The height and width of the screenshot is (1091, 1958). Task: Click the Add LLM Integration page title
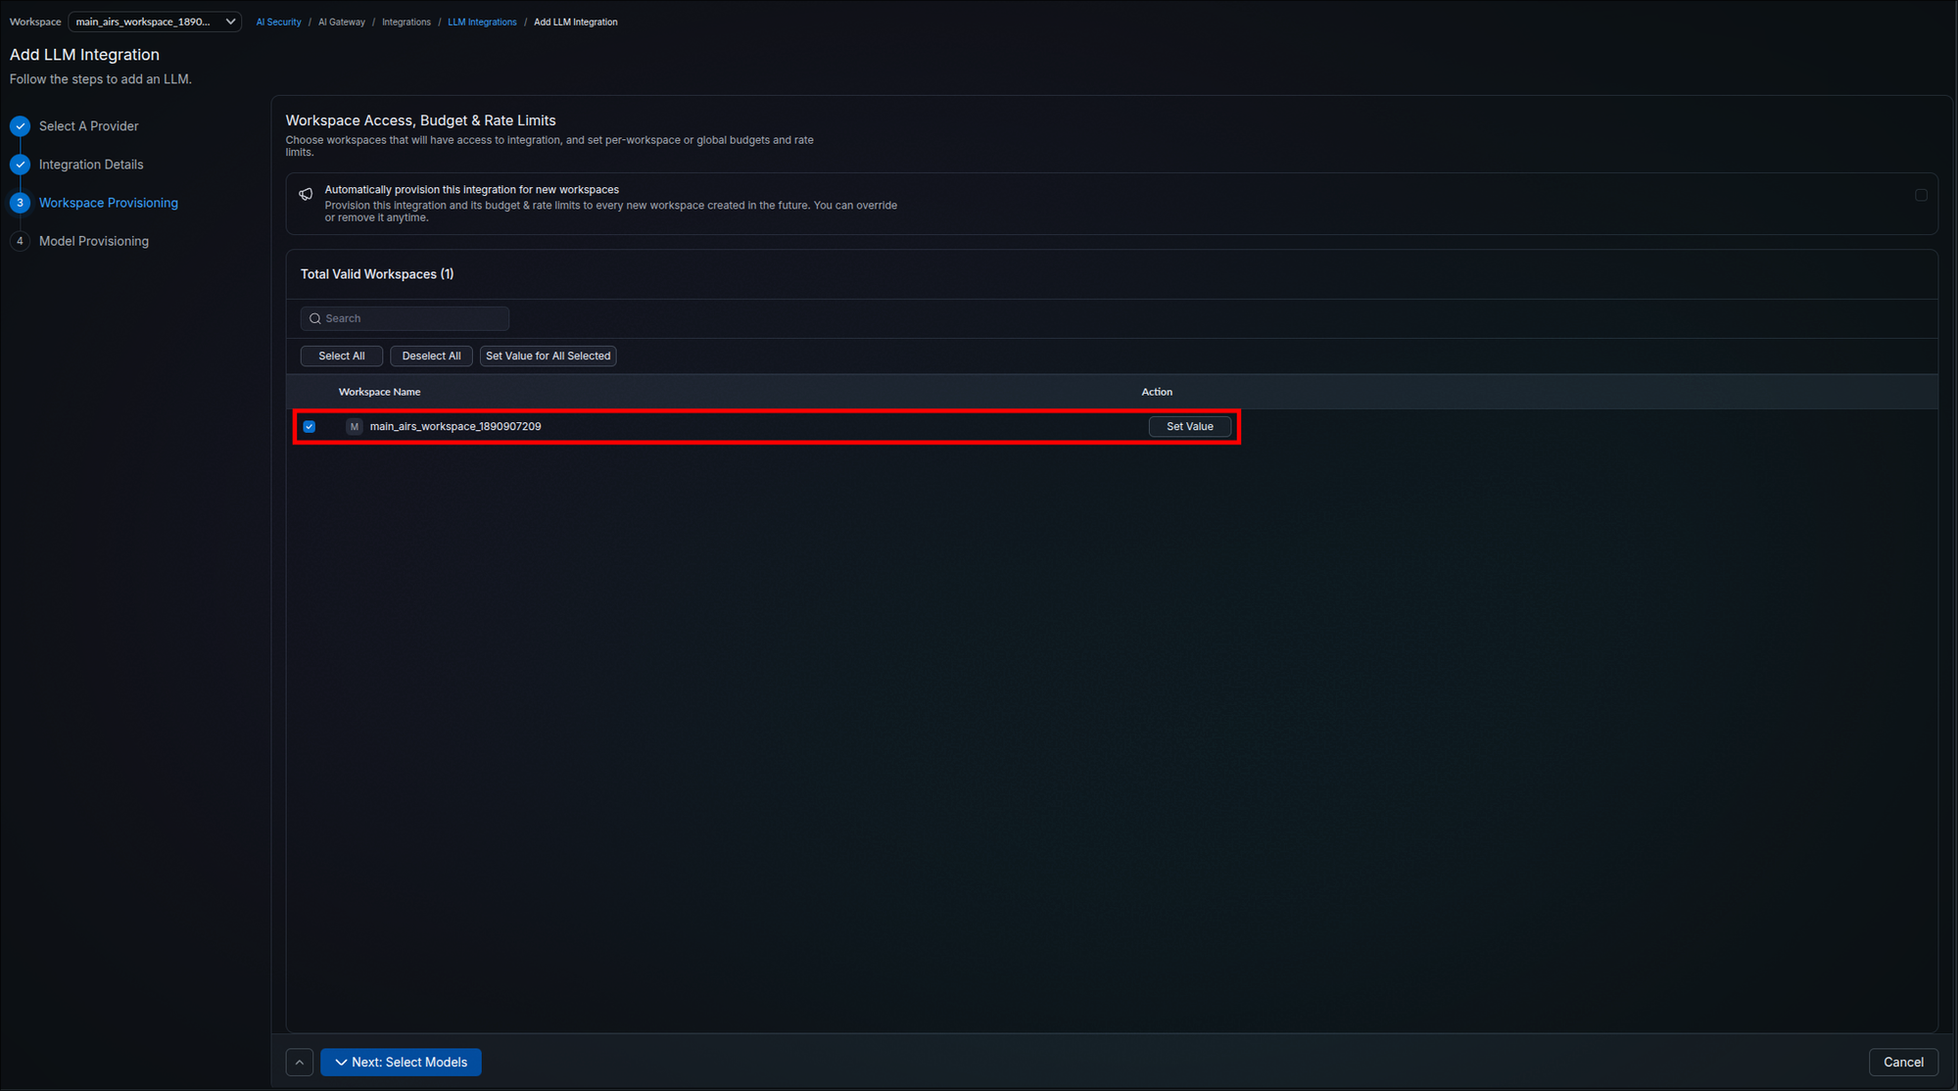click(84, 55)
